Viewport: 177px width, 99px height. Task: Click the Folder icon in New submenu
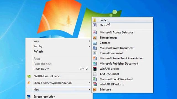(x=95, y=20)
